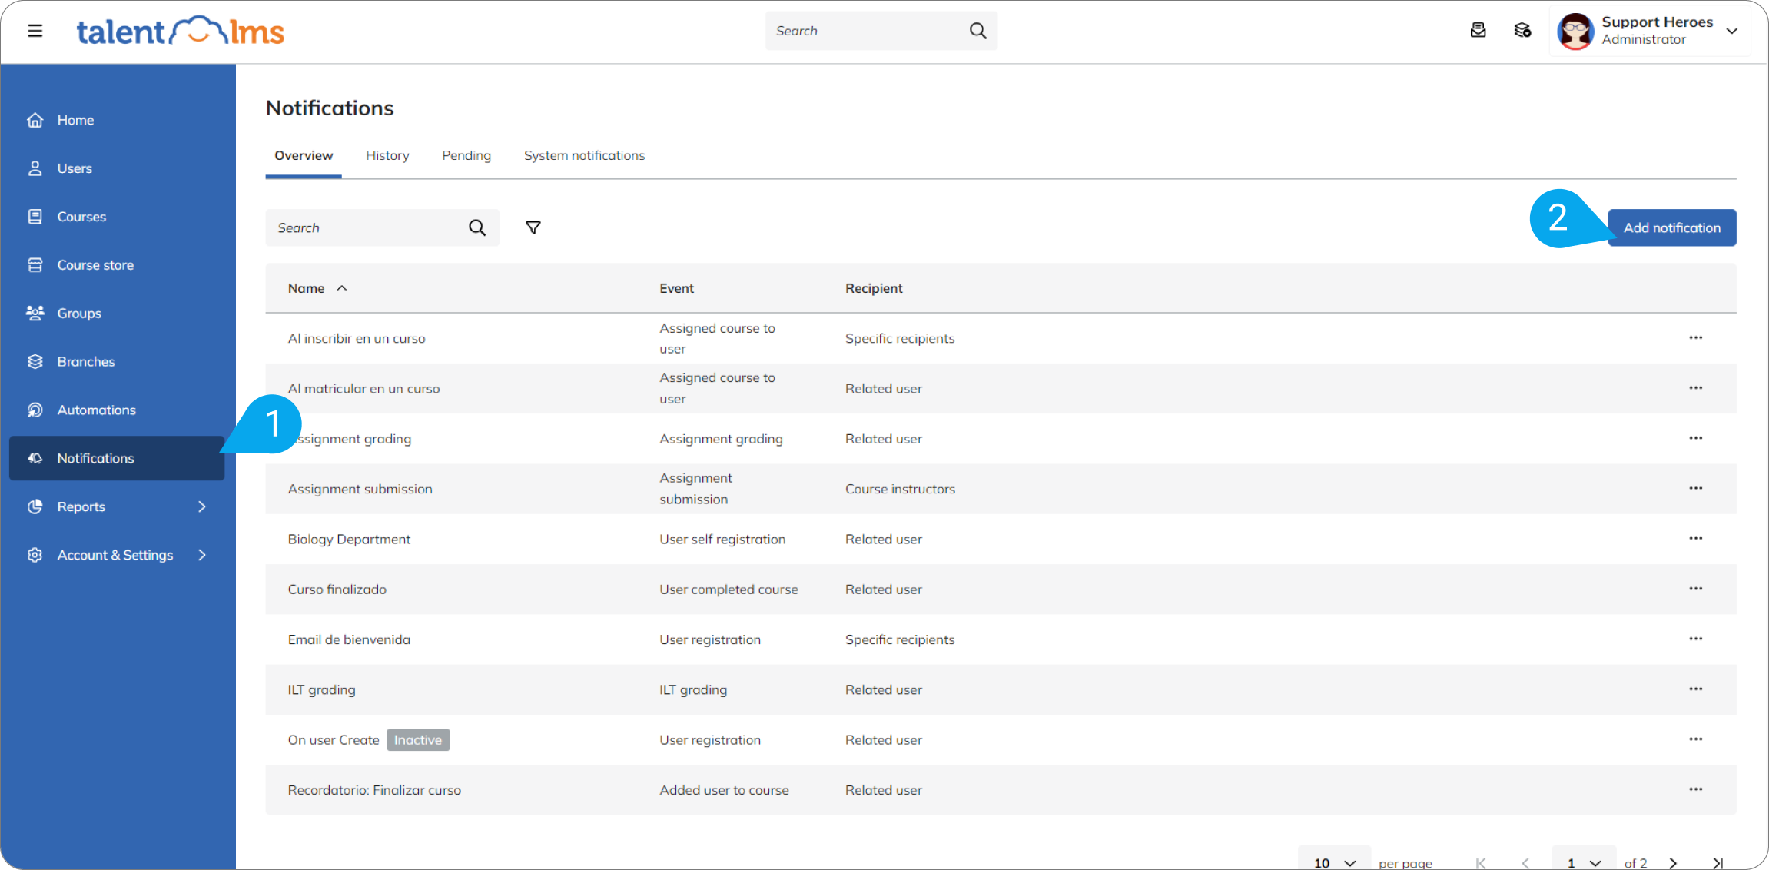Open options for ILT grading row

1696,689
